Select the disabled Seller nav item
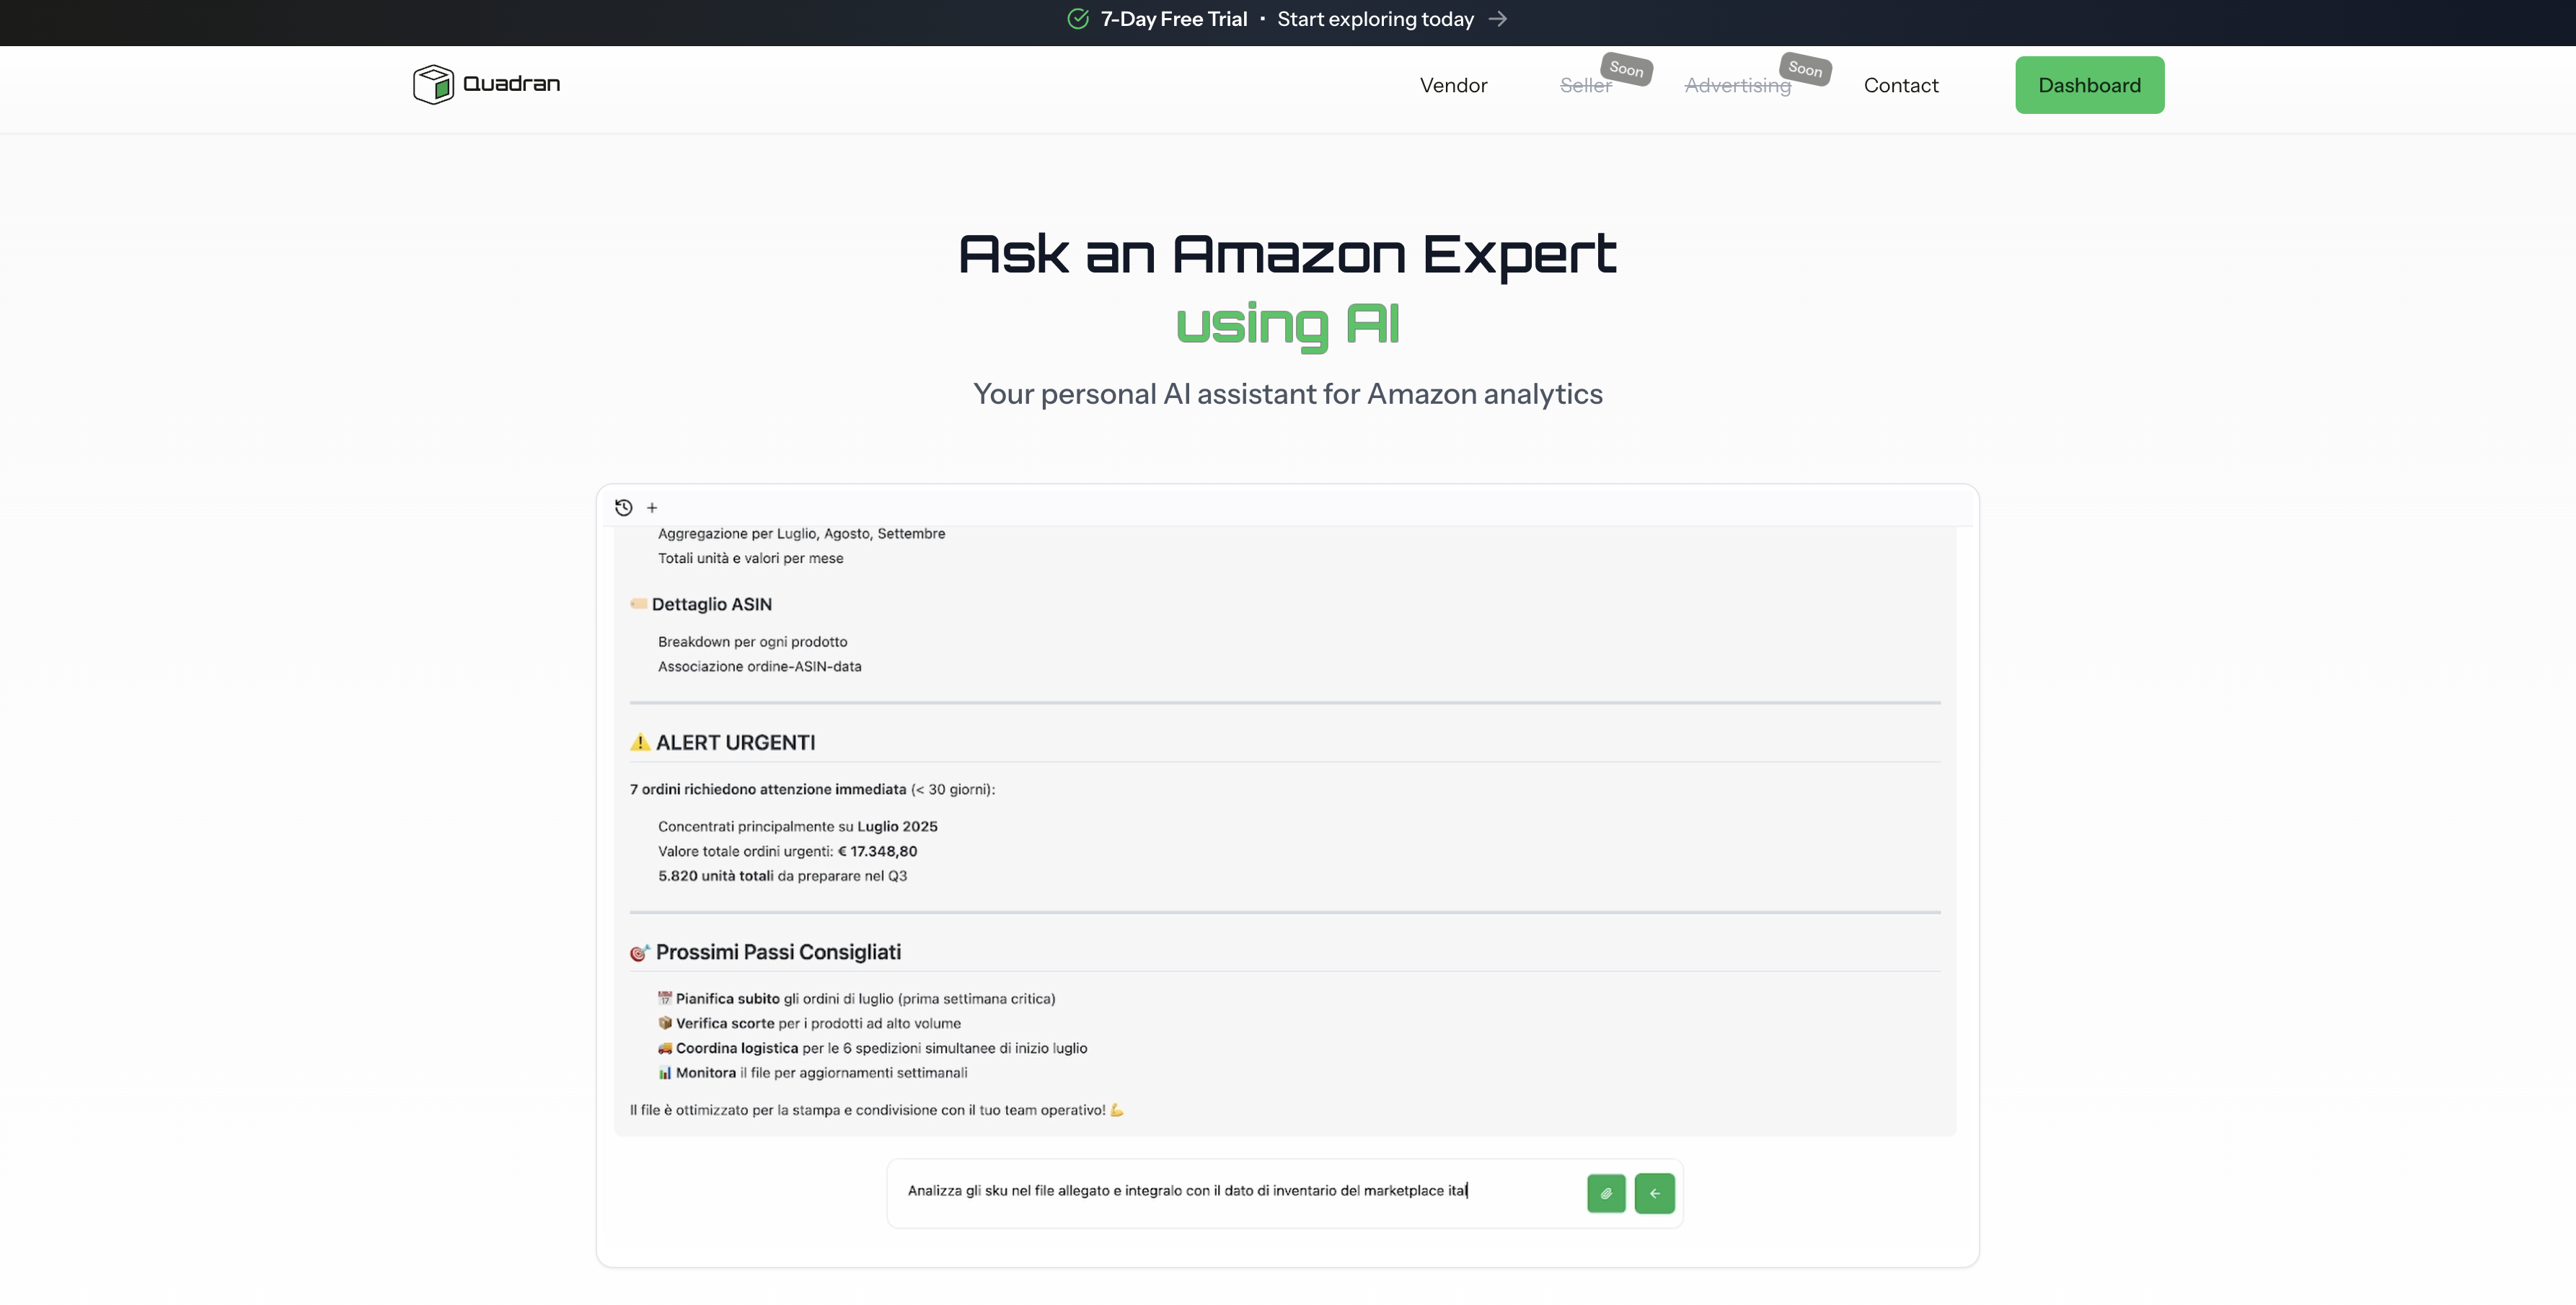 pos(1585,86)
